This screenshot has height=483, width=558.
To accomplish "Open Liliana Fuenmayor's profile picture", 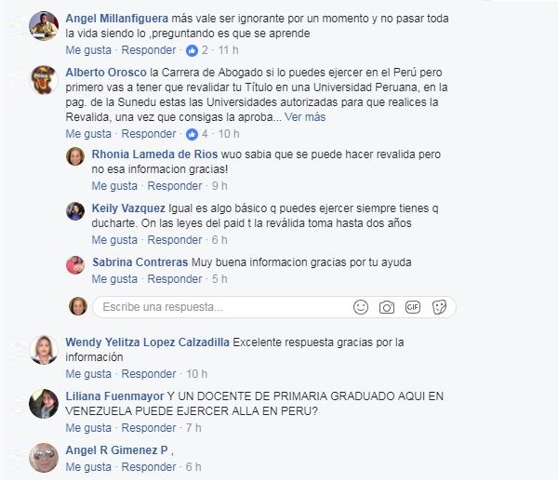I will click(x=44, y=404).
